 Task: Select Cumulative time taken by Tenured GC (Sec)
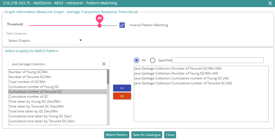58,121
